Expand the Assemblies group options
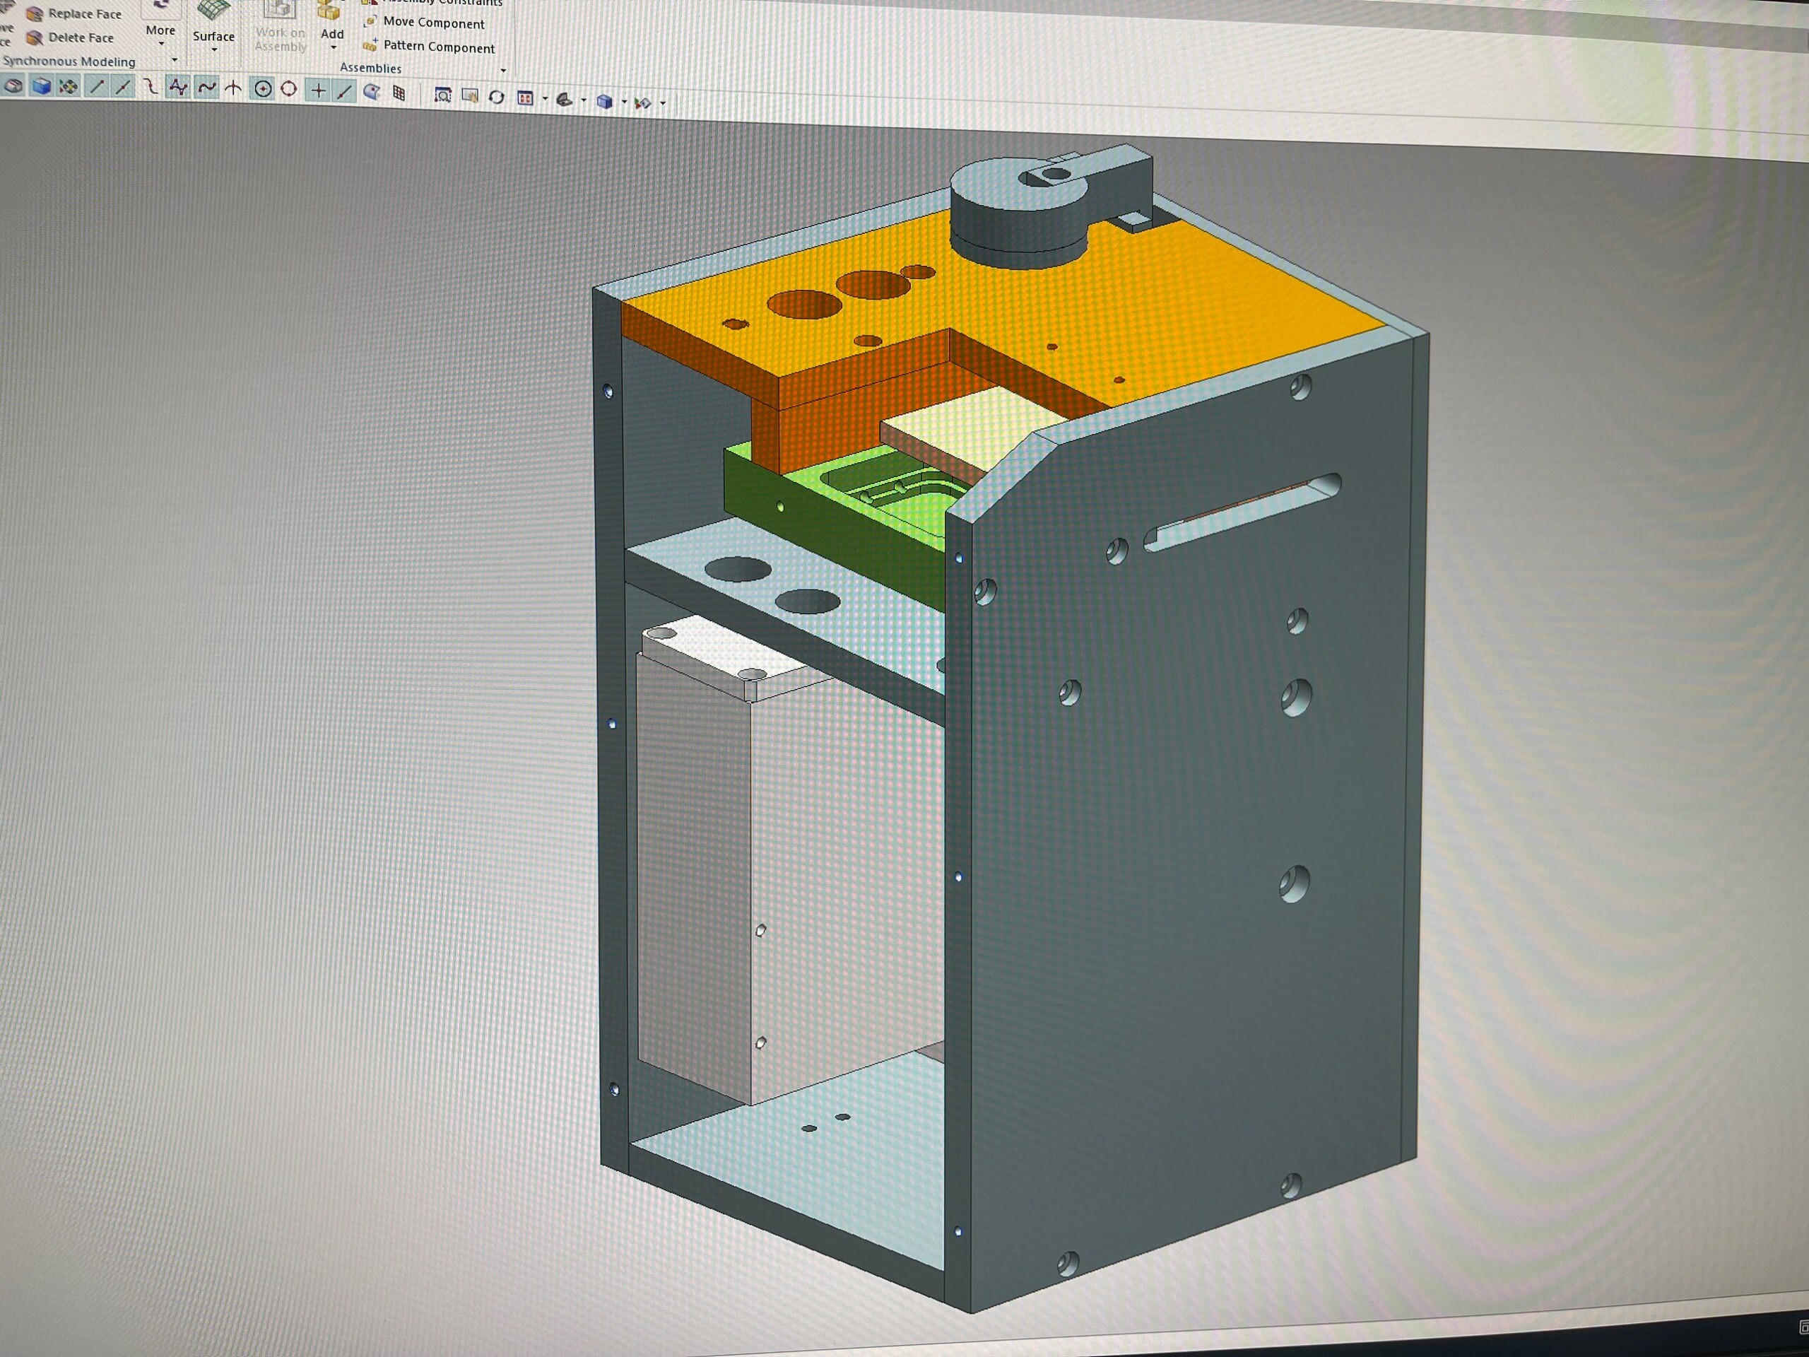Viewport: 1809px width, 1357px height. click(503, 71)
